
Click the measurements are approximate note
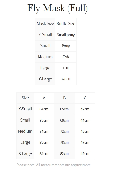click(53, 165)
